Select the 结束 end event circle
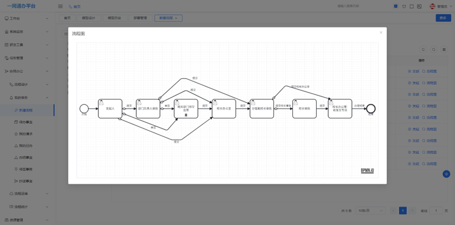The width and height of the screenshot is (455, 225). tap(370, 109)
